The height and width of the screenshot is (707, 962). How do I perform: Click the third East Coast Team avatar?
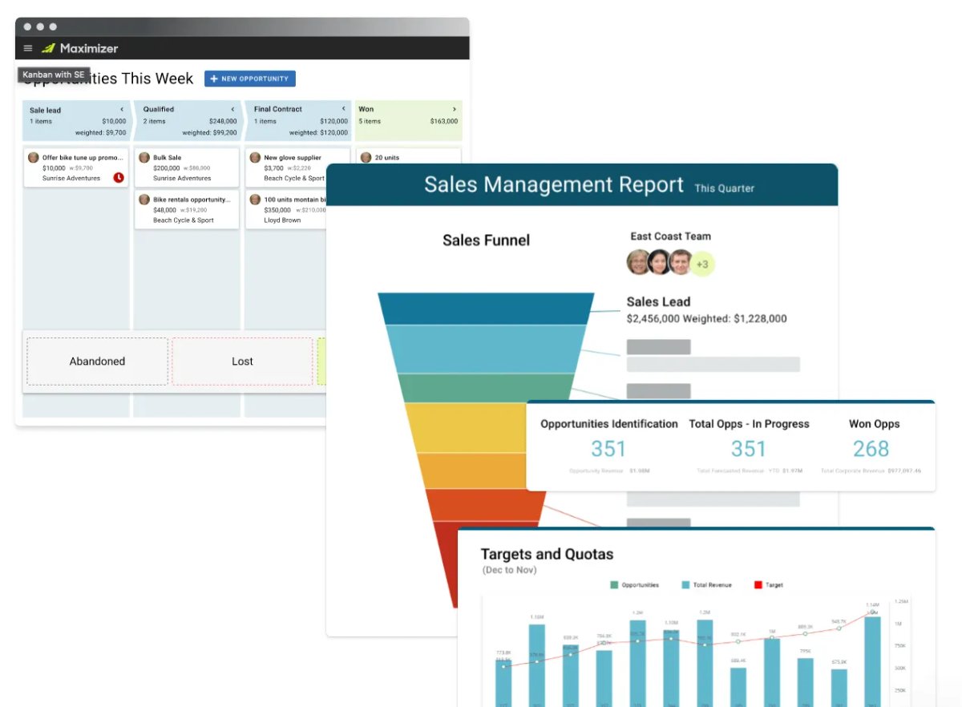click(x=681, y=262)
